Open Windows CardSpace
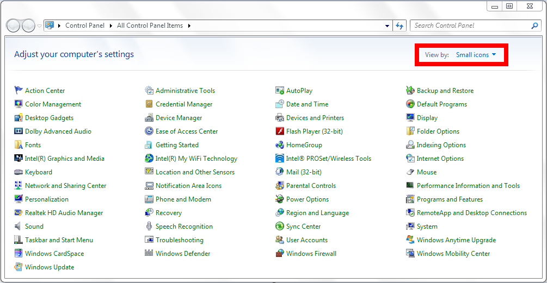This screenshot has height=283, width=547. (x=54, y=254)
